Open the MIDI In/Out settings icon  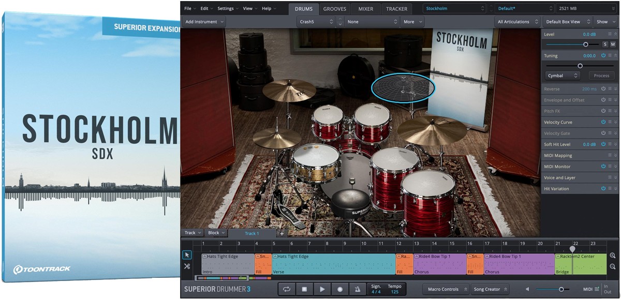click(x=597, y=289)
